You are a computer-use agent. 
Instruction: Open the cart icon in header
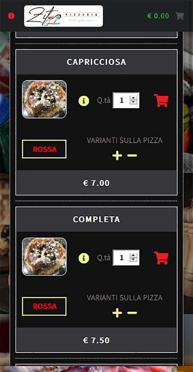click(179, 16)
